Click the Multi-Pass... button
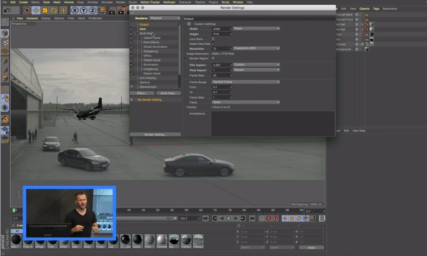 [x=168, y=93]
